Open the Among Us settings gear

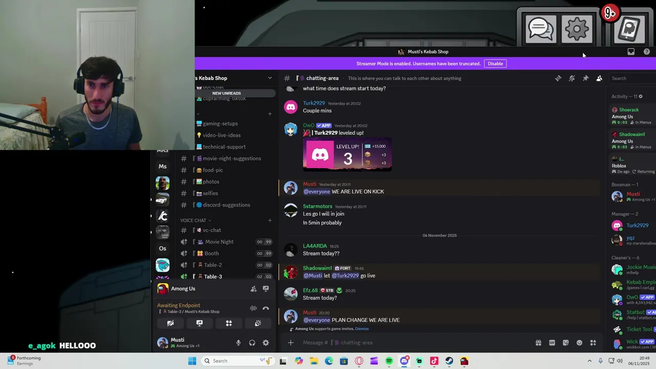[x=577, y=29]
